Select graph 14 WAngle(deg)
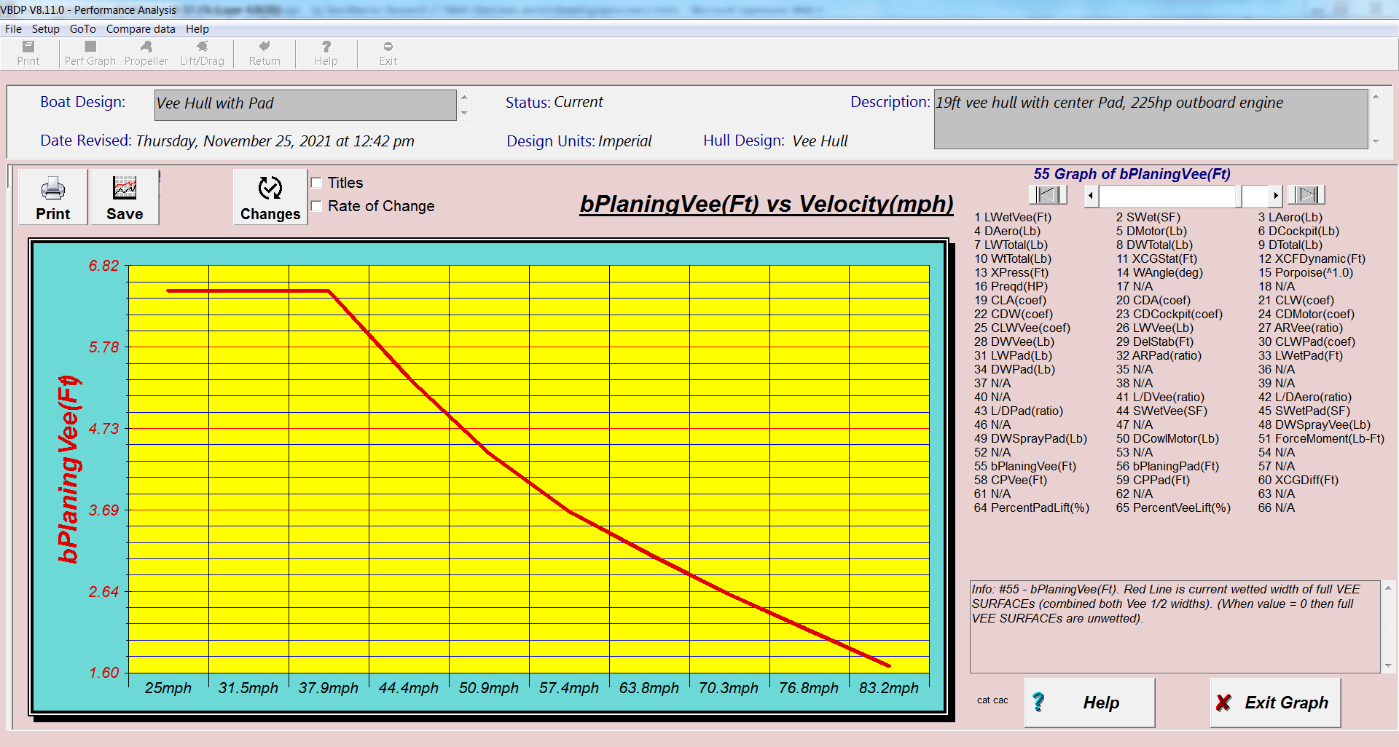 (1159, 272)
